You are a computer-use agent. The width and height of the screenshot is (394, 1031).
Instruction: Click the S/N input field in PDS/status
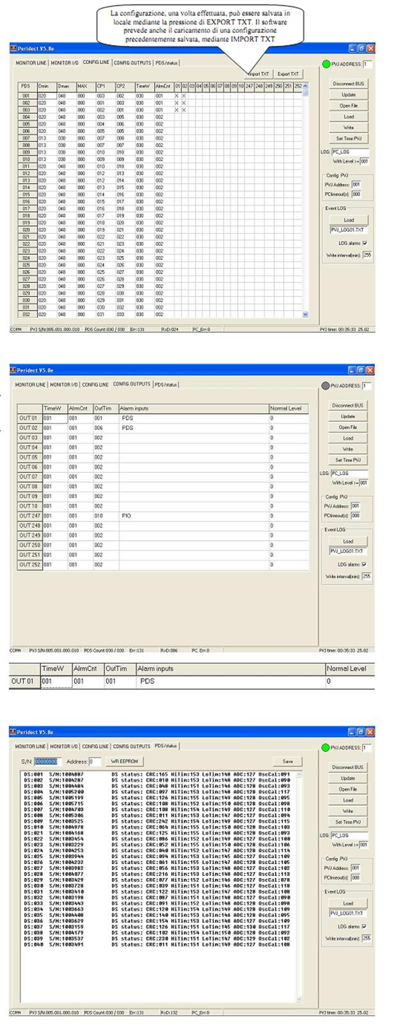tap(46, 762)
